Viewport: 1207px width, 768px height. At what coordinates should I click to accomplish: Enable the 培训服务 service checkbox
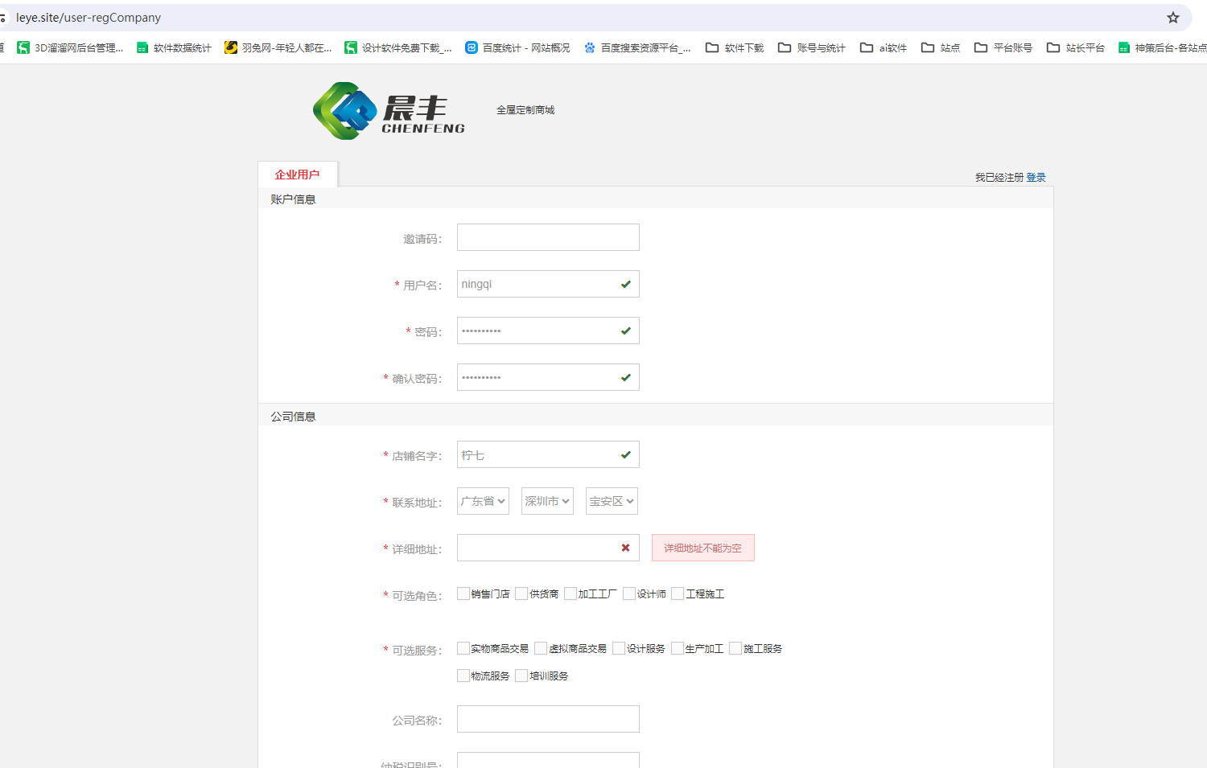point(521,676)
